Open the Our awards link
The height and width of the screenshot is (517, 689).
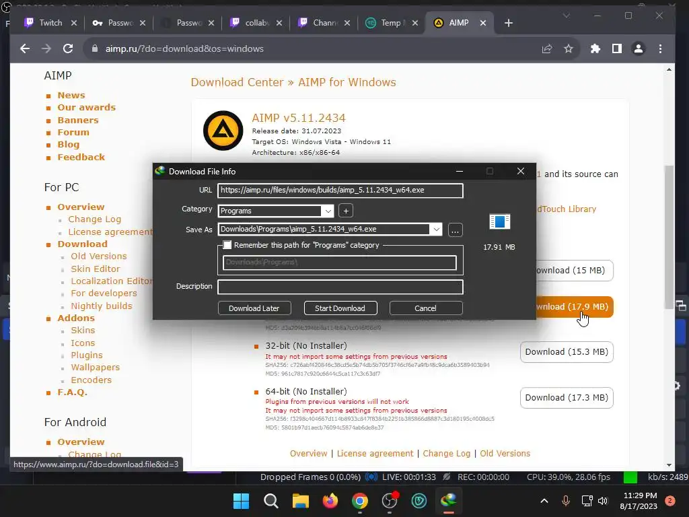(x=87, y=108)
